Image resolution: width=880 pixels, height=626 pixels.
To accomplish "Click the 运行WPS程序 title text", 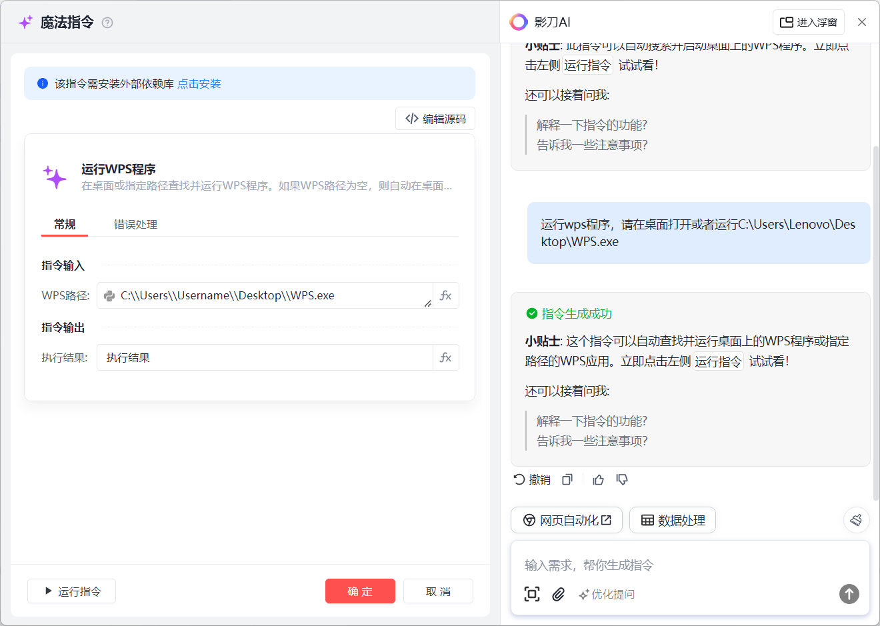I will (119, 169).
